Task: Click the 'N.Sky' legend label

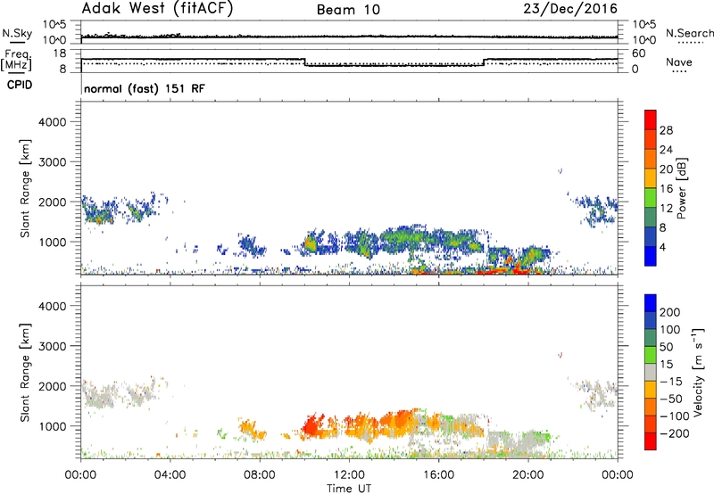Action: pos(17,33)
